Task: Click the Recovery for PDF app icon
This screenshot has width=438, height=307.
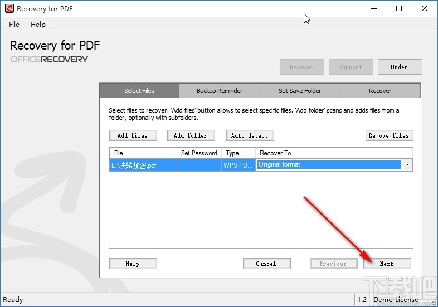Action: click(x=9, y=8)
